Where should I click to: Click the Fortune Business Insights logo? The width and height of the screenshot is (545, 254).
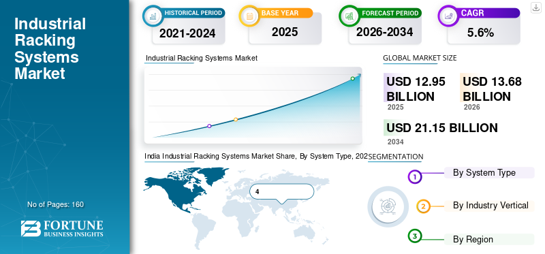click(x=62, y=229)
